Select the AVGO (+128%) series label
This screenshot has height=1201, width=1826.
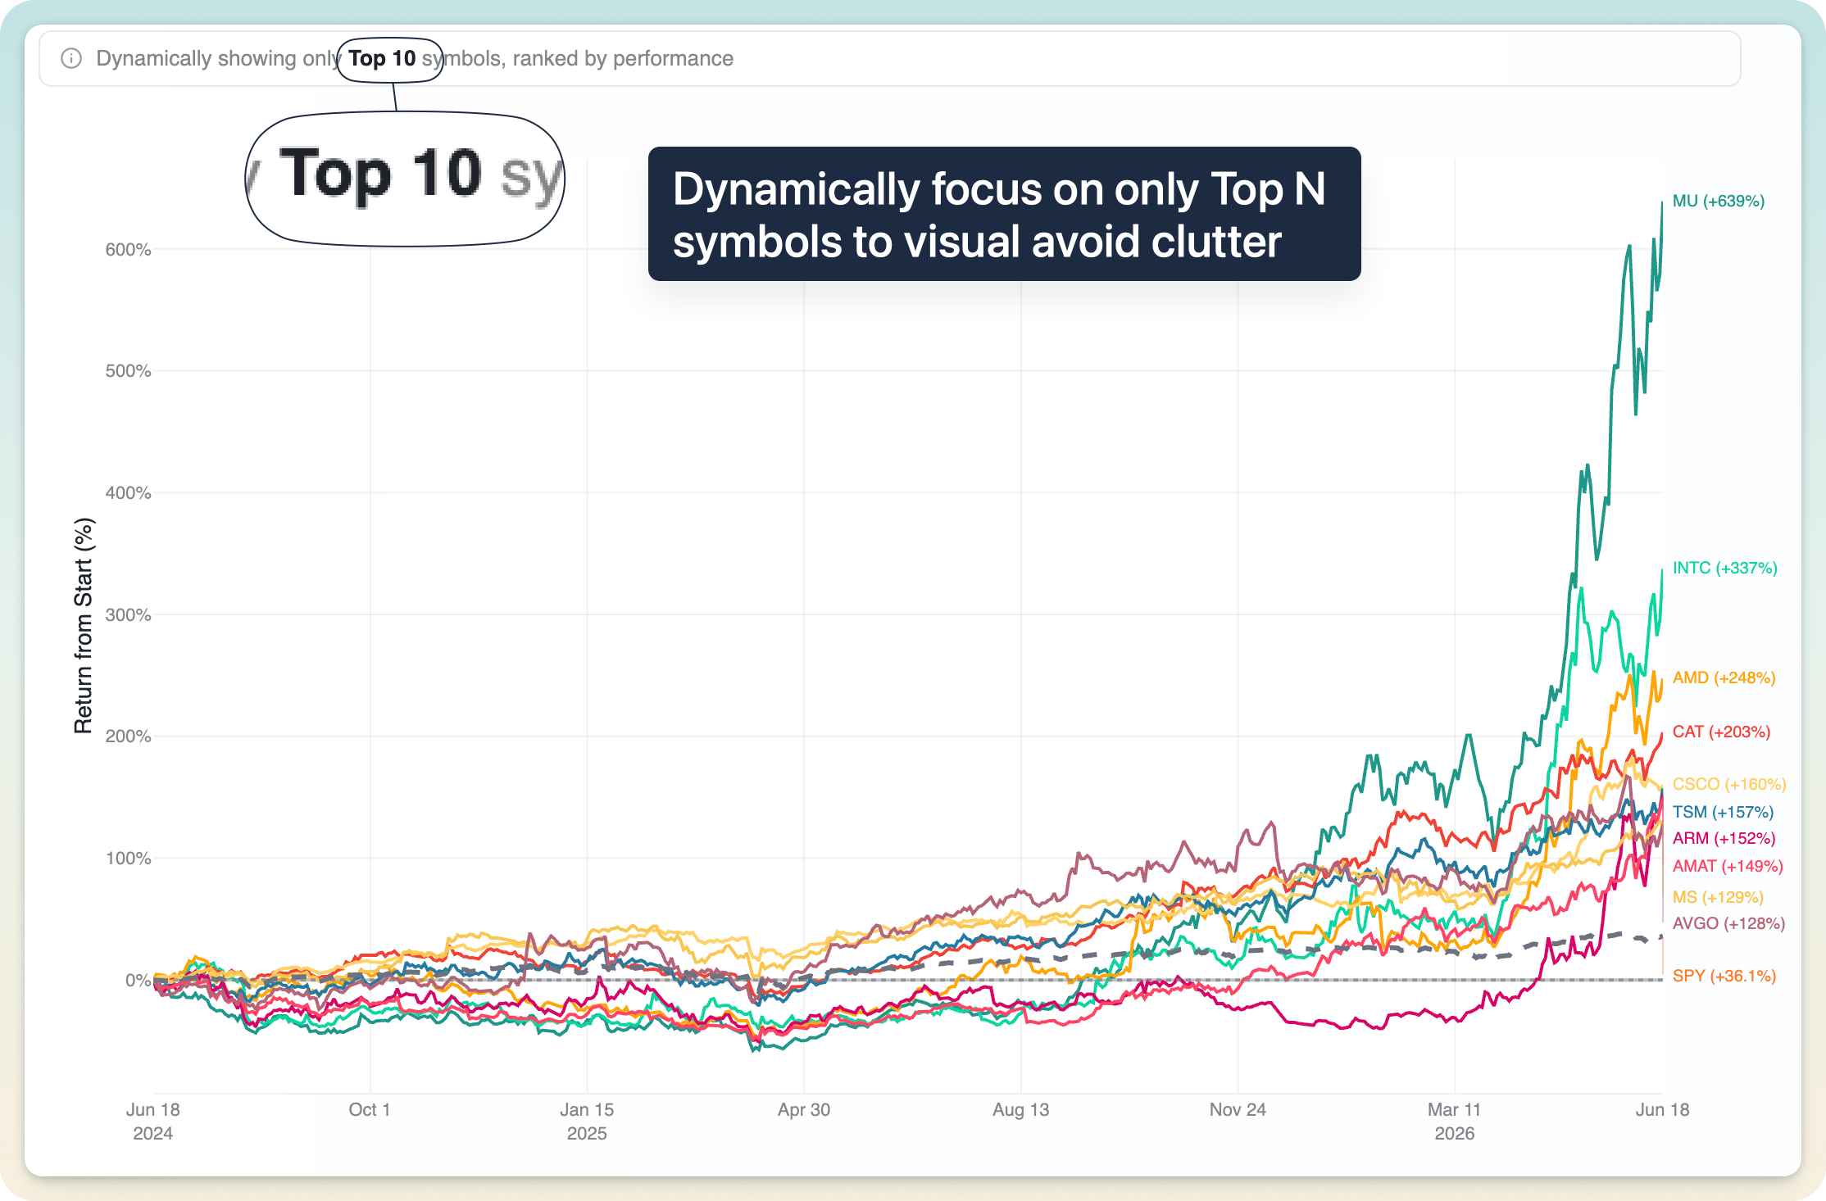pyautogui.click(x=1728, y=923)
